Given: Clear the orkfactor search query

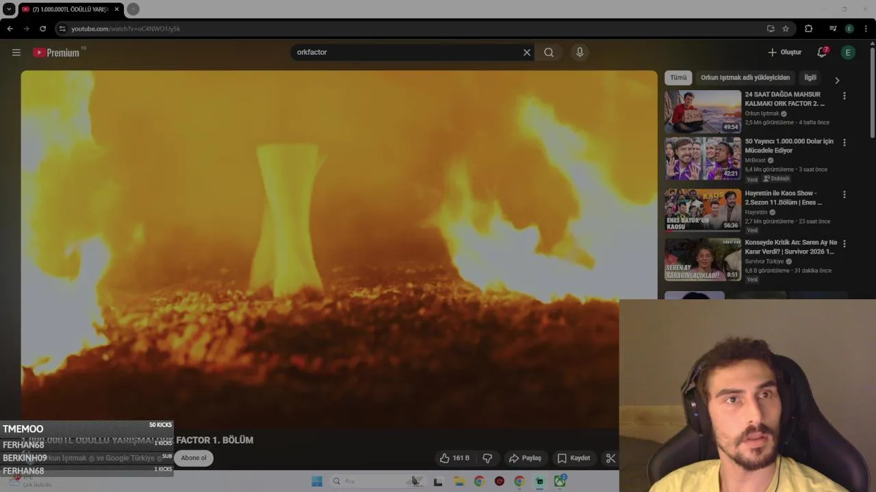Looking at the screenshot, I should click(x=527, y=53).
